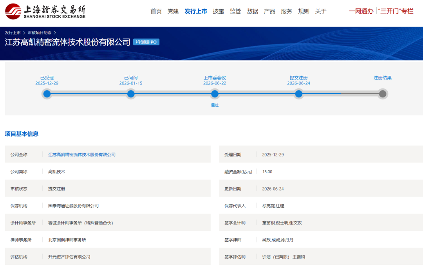Click the 提交注册 timeline dot
The image size is (423, 266).
(x=298, y=94)
